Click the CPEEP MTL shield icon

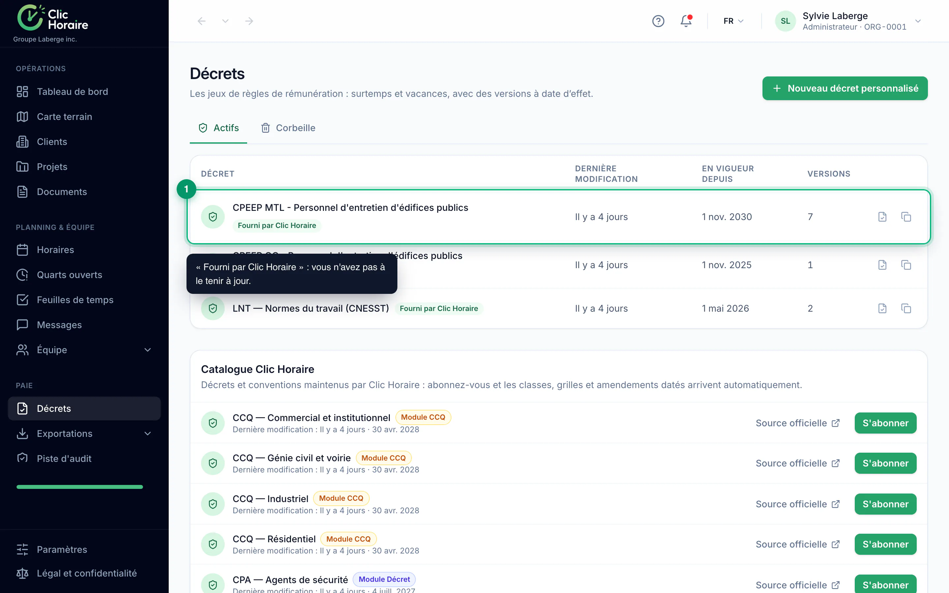(213, 216)
